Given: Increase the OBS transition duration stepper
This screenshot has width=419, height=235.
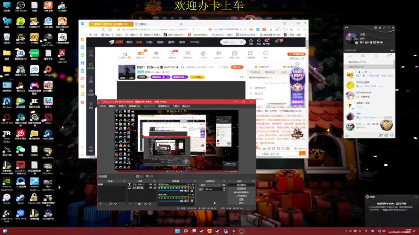Looking at the screenshot, I should (x=224, y=188).
